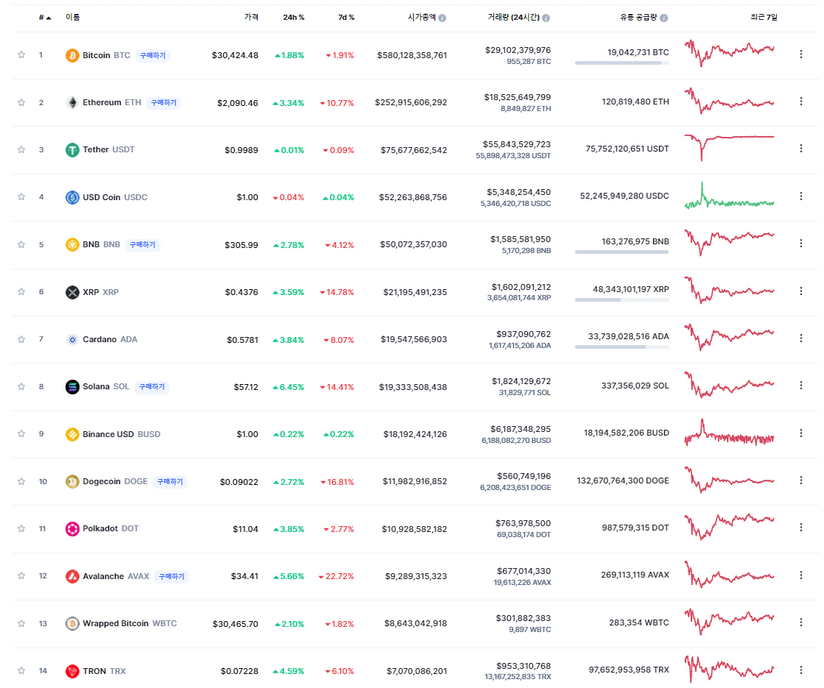Image resolution: width=824 pixels, height=688 pixels.
Task: Click the Bitcoin circulating supply progress bar
Action: 621,63
